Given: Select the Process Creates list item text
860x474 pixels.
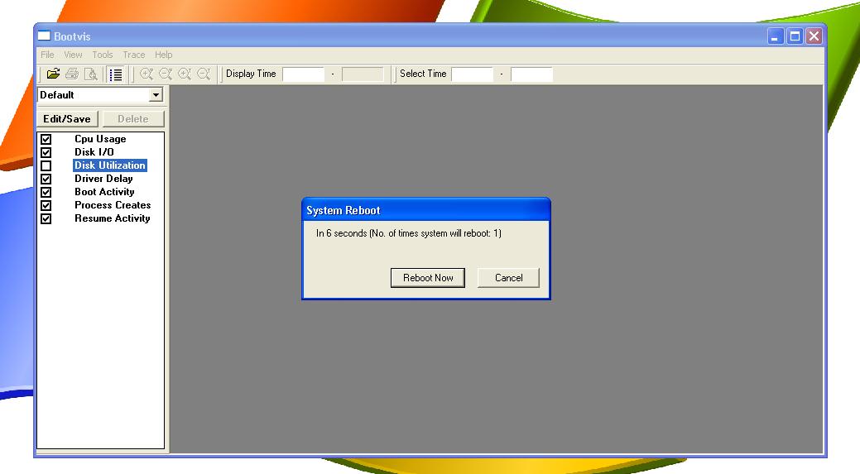Looking at the screenshot, I should click(113, 205).
